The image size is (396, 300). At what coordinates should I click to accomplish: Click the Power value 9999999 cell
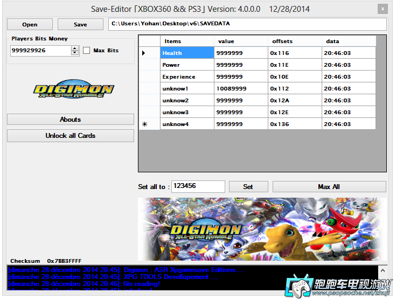[x=241, y=65]
